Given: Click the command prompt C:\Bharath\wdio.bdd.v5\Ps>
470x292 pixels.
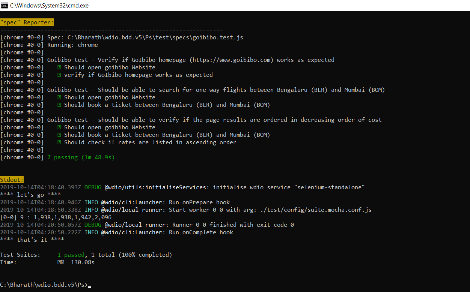Looking at the screenshot, I should click(x=44, y=285).
